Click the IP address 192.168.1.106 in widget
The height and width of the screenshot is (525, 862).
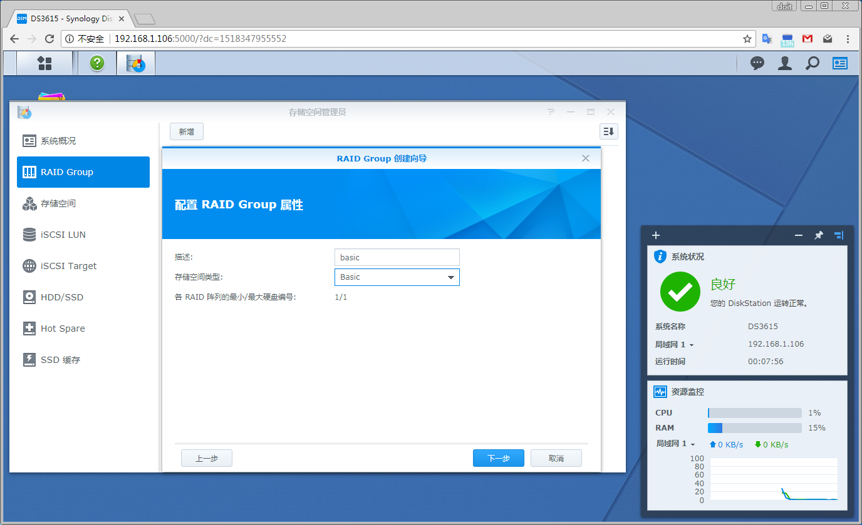tap(776, 344)
